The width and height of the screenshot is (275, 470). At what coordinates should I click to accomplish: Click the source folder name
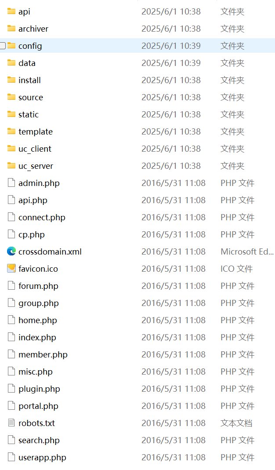coord(31,98)
